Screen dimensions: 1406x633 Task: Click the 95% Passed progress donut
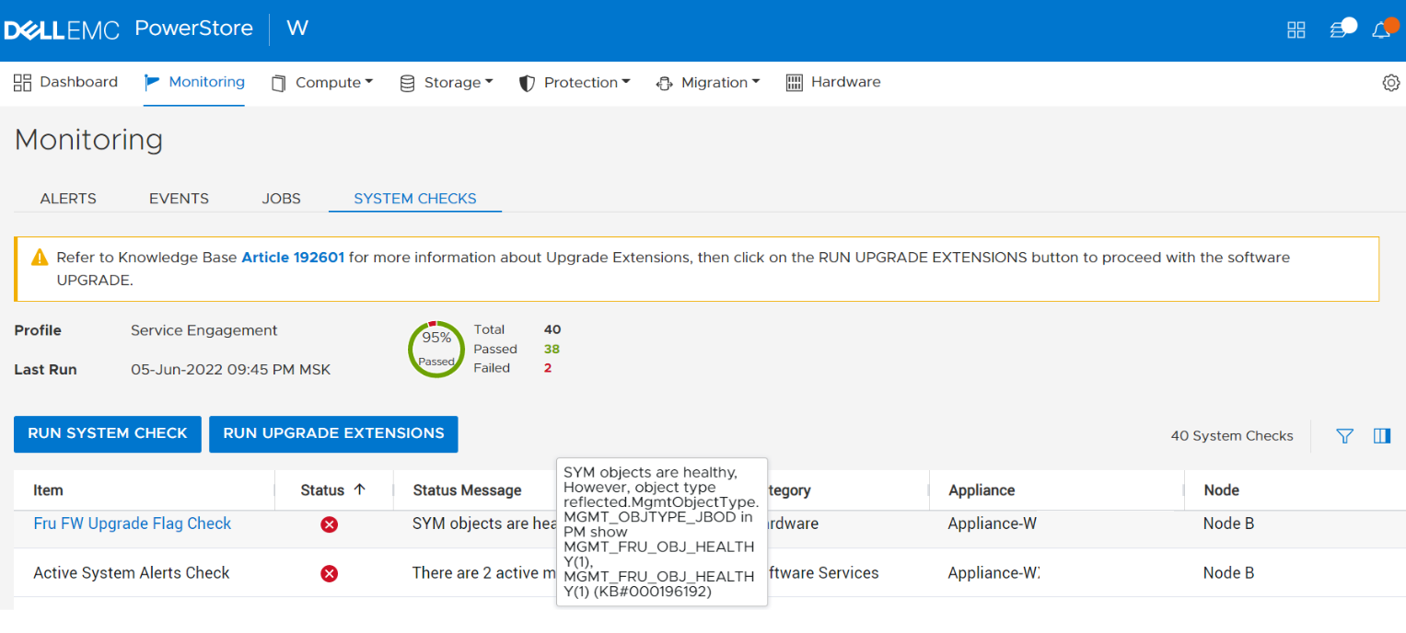[436, 349]
